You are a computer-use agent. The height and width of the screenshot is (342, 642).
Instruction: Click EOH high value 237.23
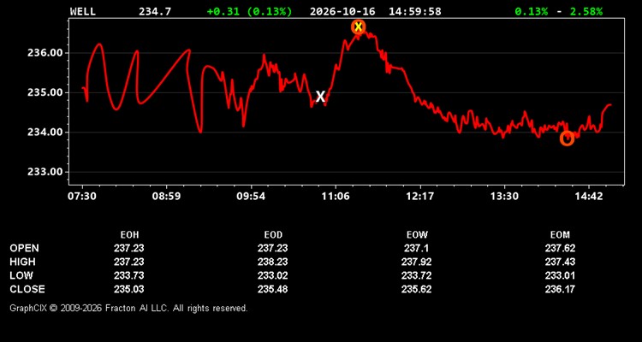129,262
